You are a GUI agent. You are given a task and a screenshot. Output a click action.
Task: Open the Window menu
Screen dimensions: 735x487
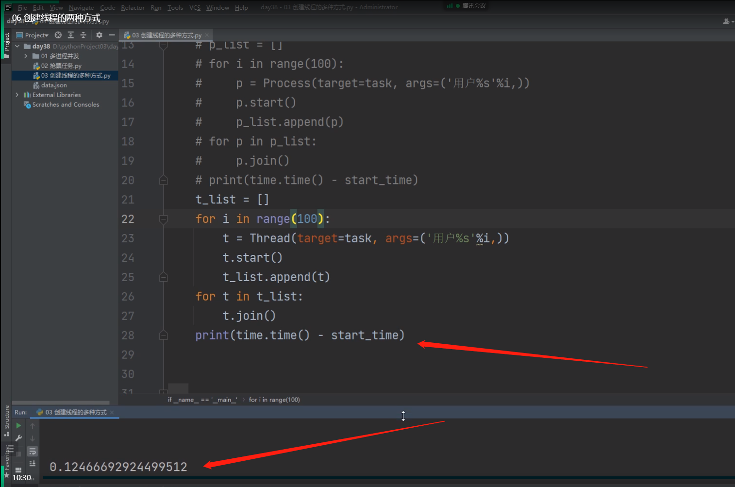(x=218, y=8)
